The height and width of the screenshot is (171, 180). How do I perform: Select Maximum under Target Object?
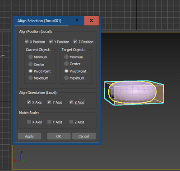pyautogui.click(x=66, y=78)
